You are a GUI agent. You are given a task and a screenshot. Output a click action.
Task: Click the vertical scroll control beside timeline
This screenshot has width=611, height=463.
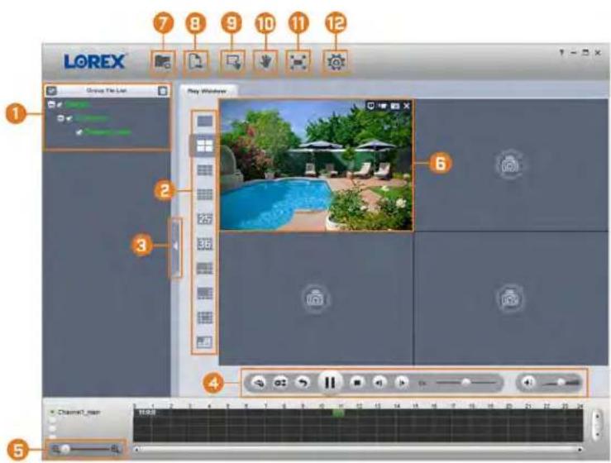tap(596, 425)
